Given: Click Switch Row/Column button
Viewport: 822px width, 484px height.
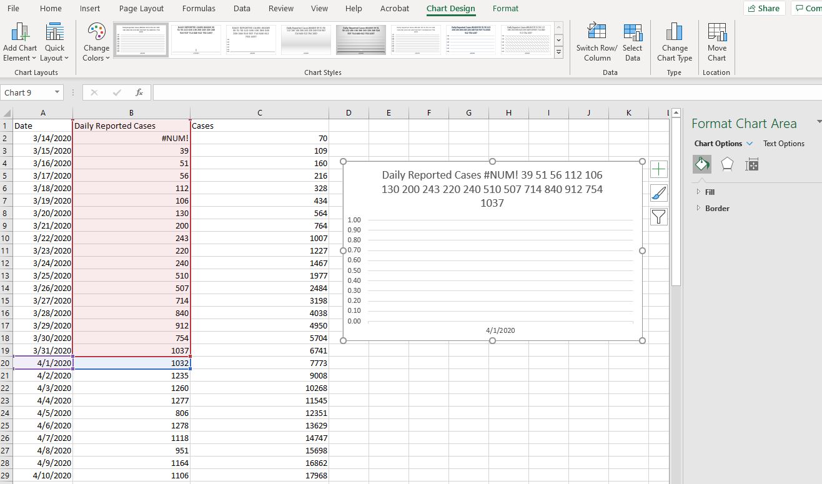Looking at the screenshot, I should pyautogui.click(x=597, y=42).
